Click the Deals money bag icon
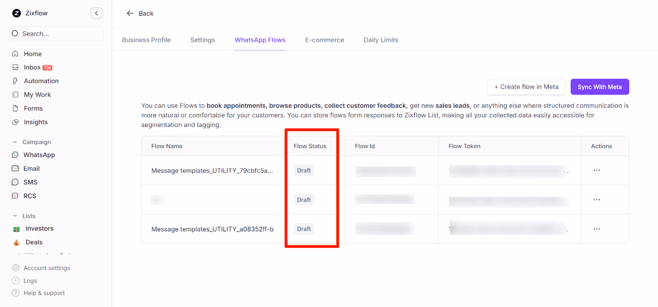This screenshot has height=307, width=658. coord(16,242)
